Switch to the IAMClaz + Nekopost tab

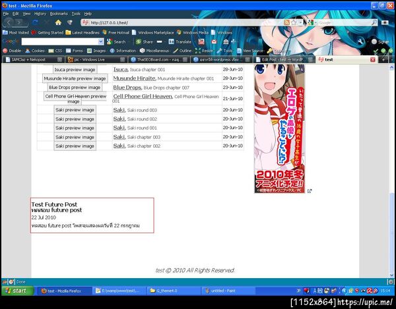(33, 59)
